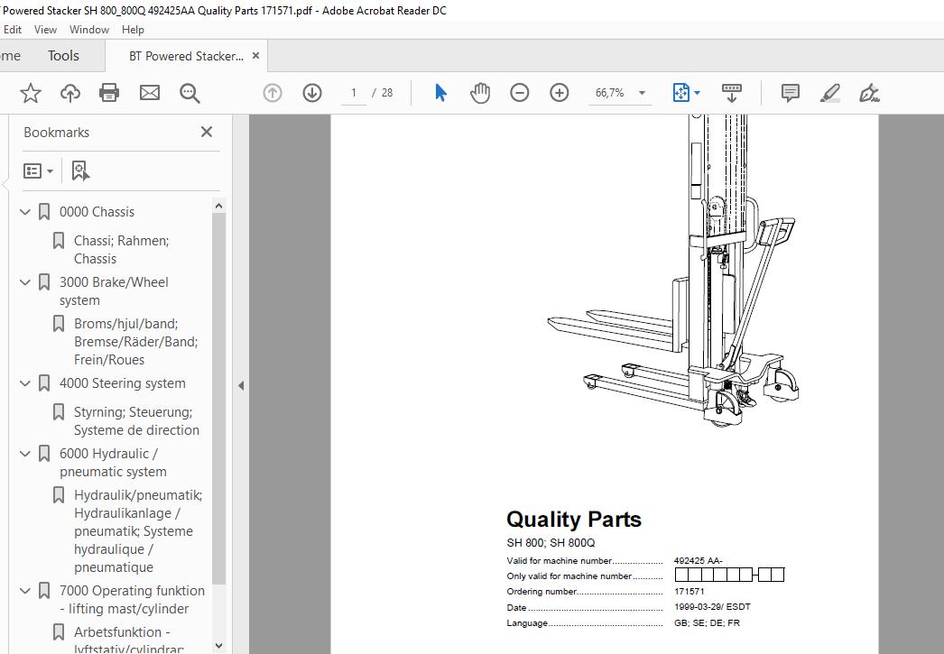The image size is (944, 654).
Task: Select the highlight text pen tool
Action: (x=829, y=93)
